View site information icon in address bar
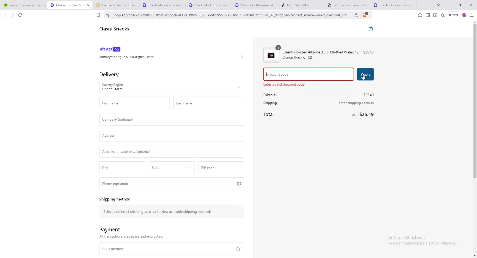The width and height of the screenshot is (477, 258). click(x=108, y=15)
